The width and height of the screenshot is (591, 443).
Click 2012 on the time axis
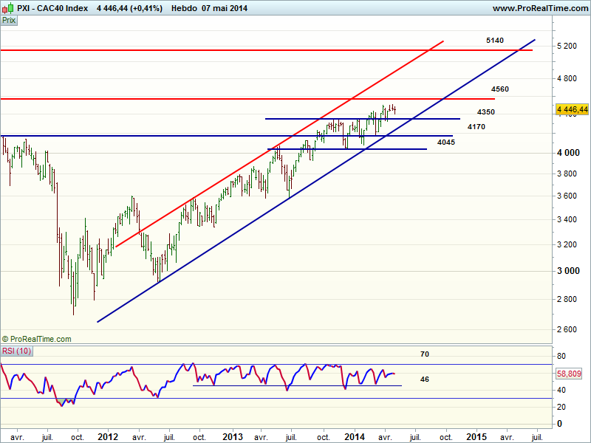point(108,436)
